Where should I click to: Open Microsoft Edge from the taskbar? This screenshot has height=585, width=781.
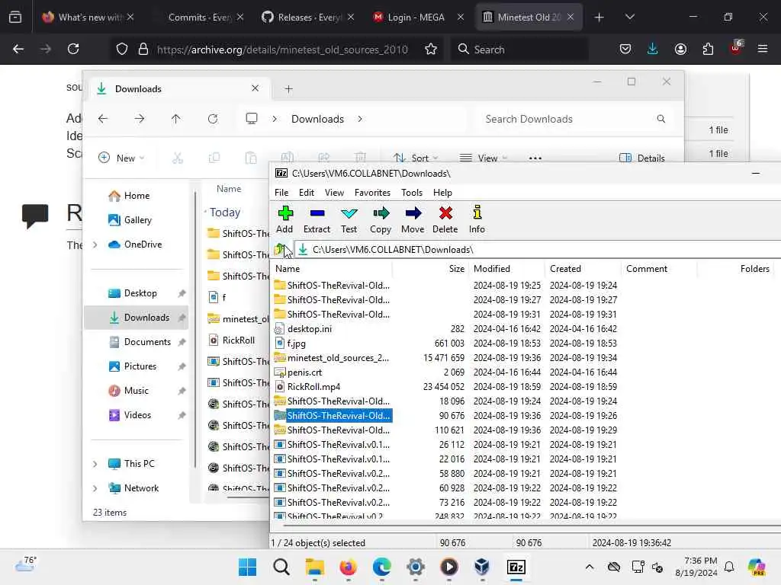click(x=381, y=567)
